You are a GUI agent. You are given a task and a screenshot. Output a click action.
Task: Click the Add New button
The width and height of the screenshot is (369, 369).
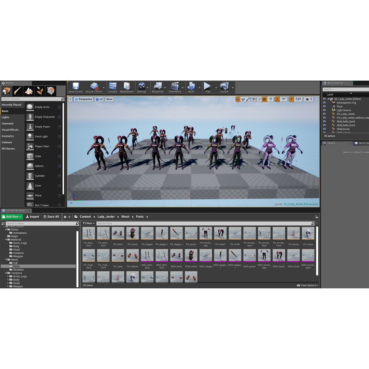12,217
